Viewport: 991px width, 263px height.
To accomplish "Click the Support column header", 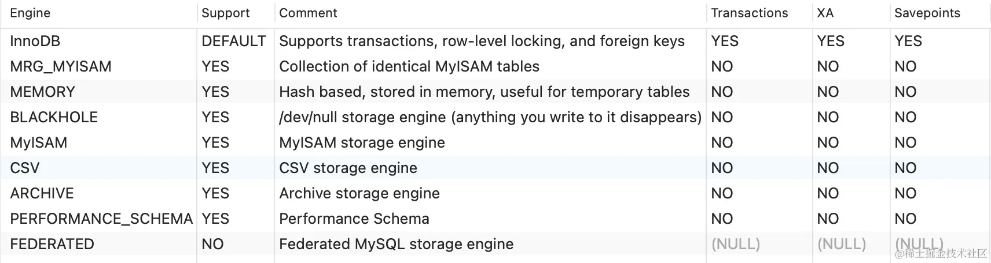I will 225,13.
